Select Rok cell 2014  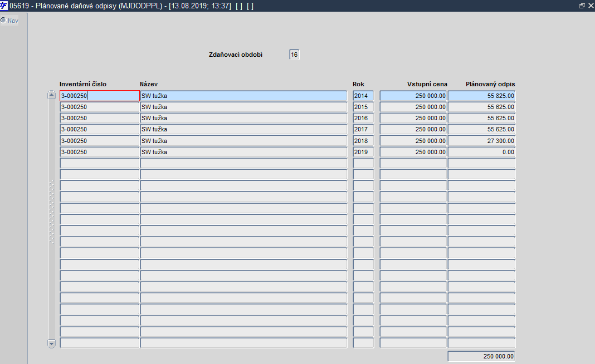363,96
